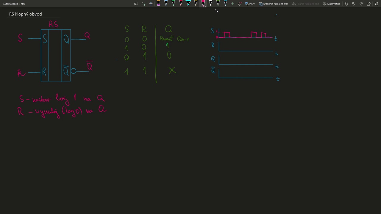381x214 pixels.
Task: Toggle Kreslenie rukou na tvar
Action: click(274, 4)
